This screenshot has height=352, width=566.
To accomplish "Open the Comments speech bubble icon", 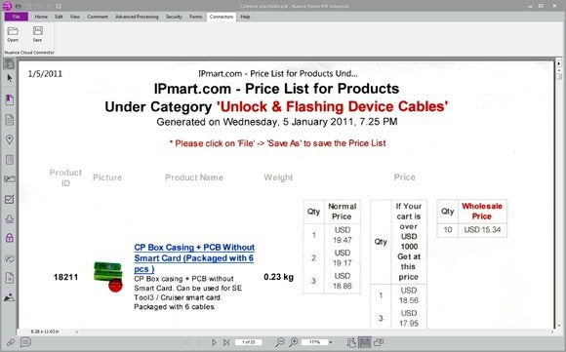I will pyautogui.click(x=25, y=341).
